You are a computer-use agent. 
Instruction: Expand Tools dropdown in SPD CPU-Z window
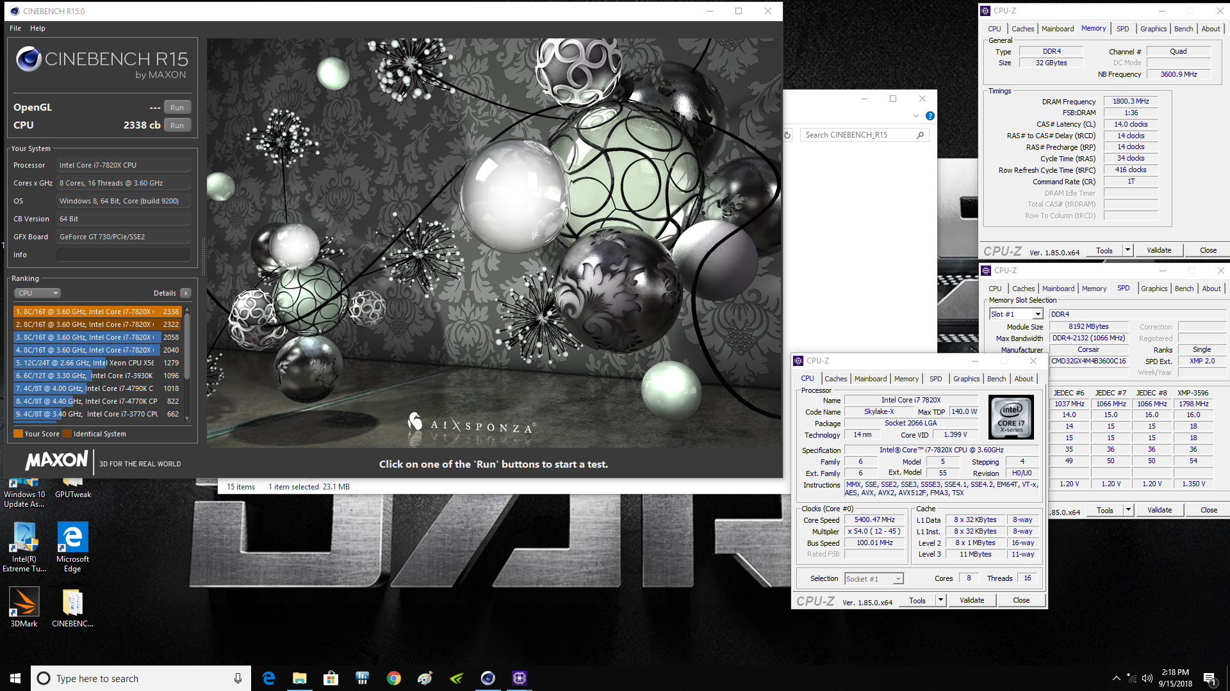click(x=1128, y=510)
